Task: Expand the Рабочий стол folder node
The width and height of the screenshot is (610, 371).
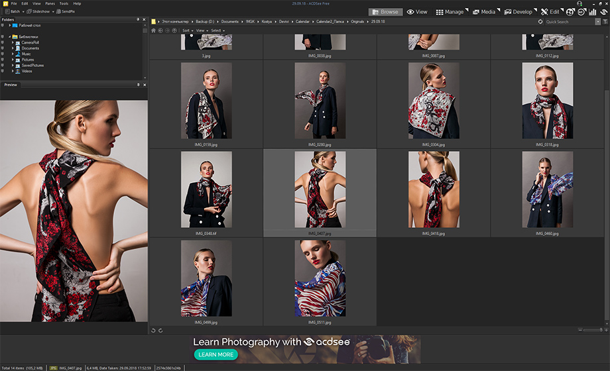Action: (10, 25)
